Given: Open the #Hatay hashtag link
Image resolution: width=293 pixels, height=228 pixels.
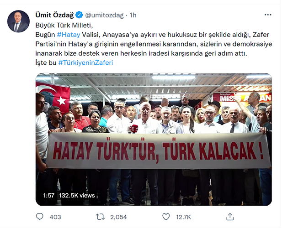Looking at the screenshot, I should pyautogui.click(x=69, y=35).
